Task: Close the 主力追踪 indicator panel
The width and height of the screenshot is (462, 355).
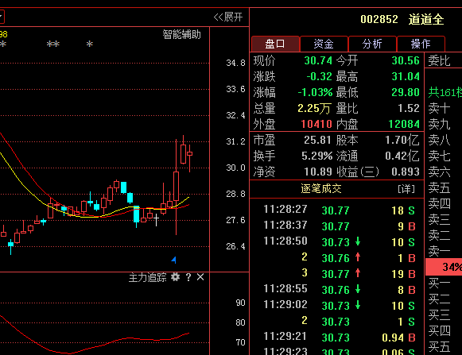Action: click(200, 277)
